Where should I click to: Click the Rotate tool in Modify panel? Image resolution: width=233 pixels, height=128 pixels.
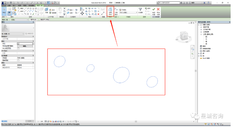[89, 11]
